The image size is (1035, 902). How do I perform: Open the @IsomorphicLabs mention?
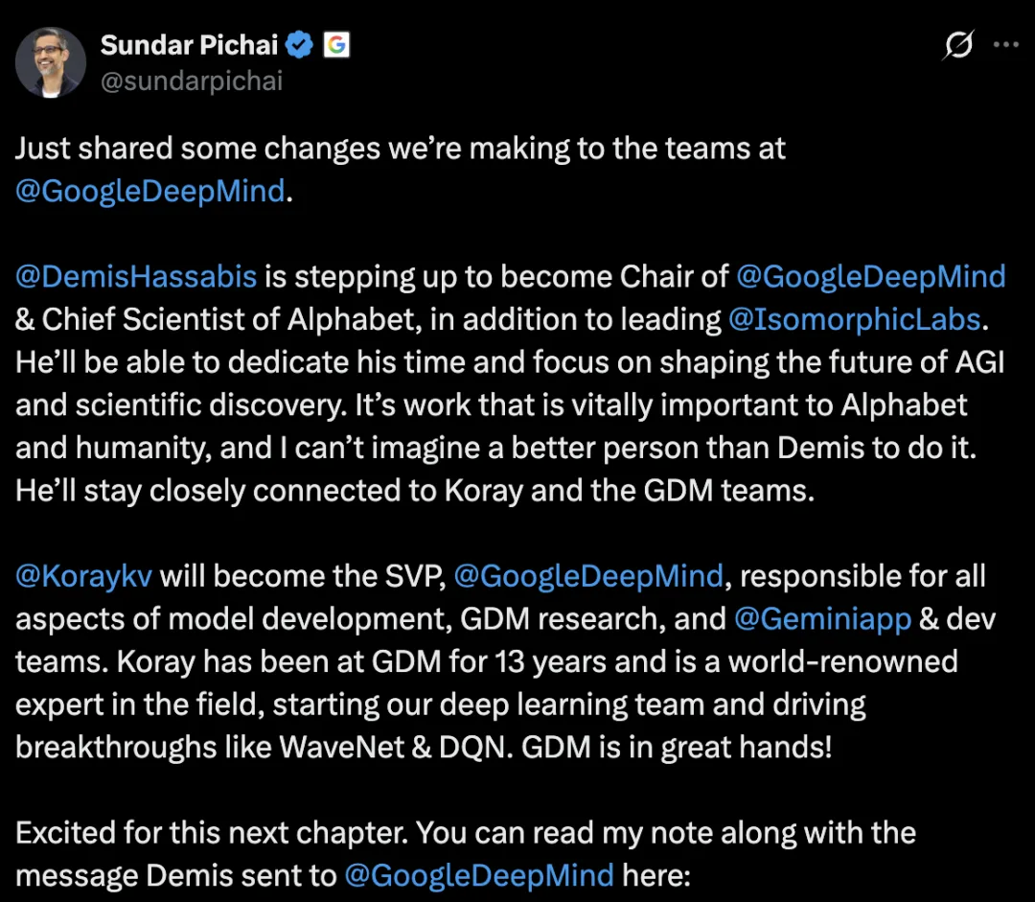(x=854, y=319)
